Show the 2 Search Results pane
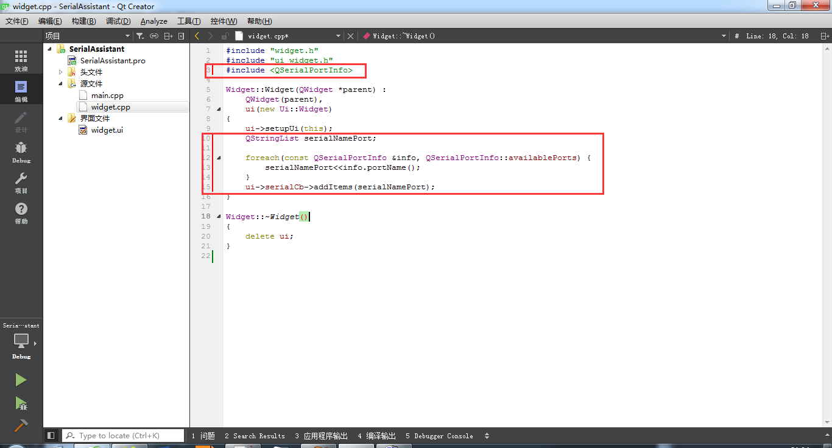The image size is (832, 448). point(255,436)
